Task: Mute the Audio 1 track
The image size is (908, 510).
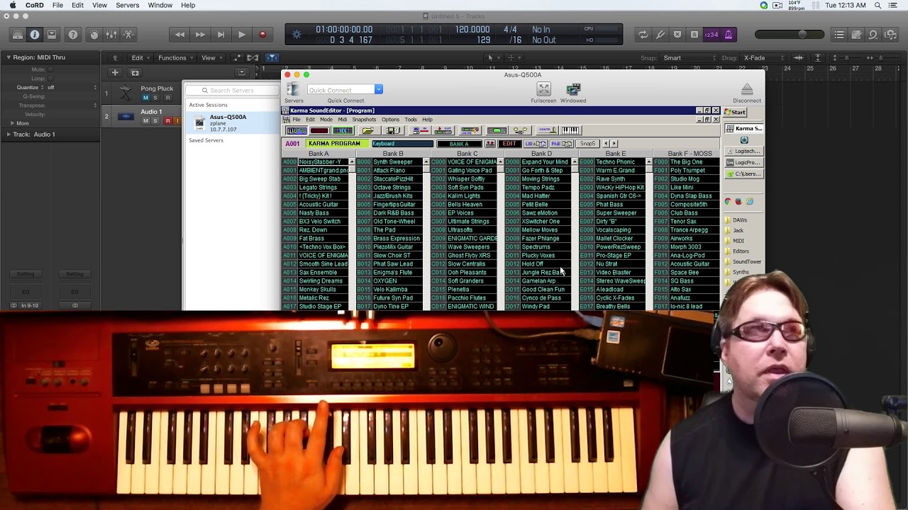Action: [x=145, y=121]
